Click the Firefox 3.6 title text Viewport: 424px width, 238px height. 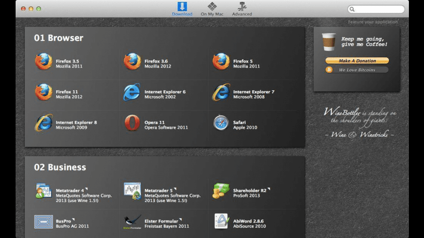(156, 61)
